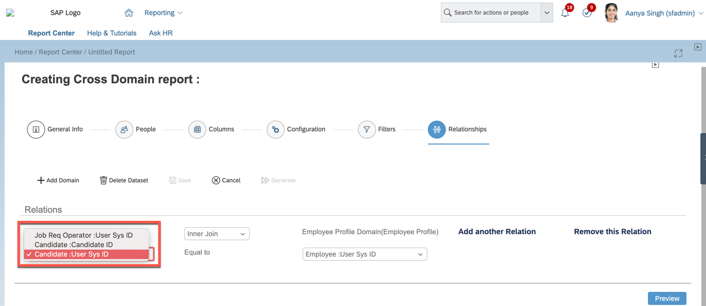Switch to the Report Center tab
This screenshot has height=306, width=706.
pos(51,33)
